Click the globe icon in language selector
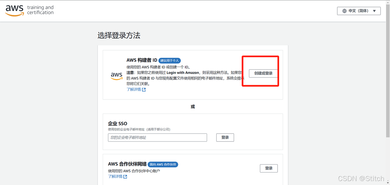This screenshot has height=185, width=390. [344, 11]
